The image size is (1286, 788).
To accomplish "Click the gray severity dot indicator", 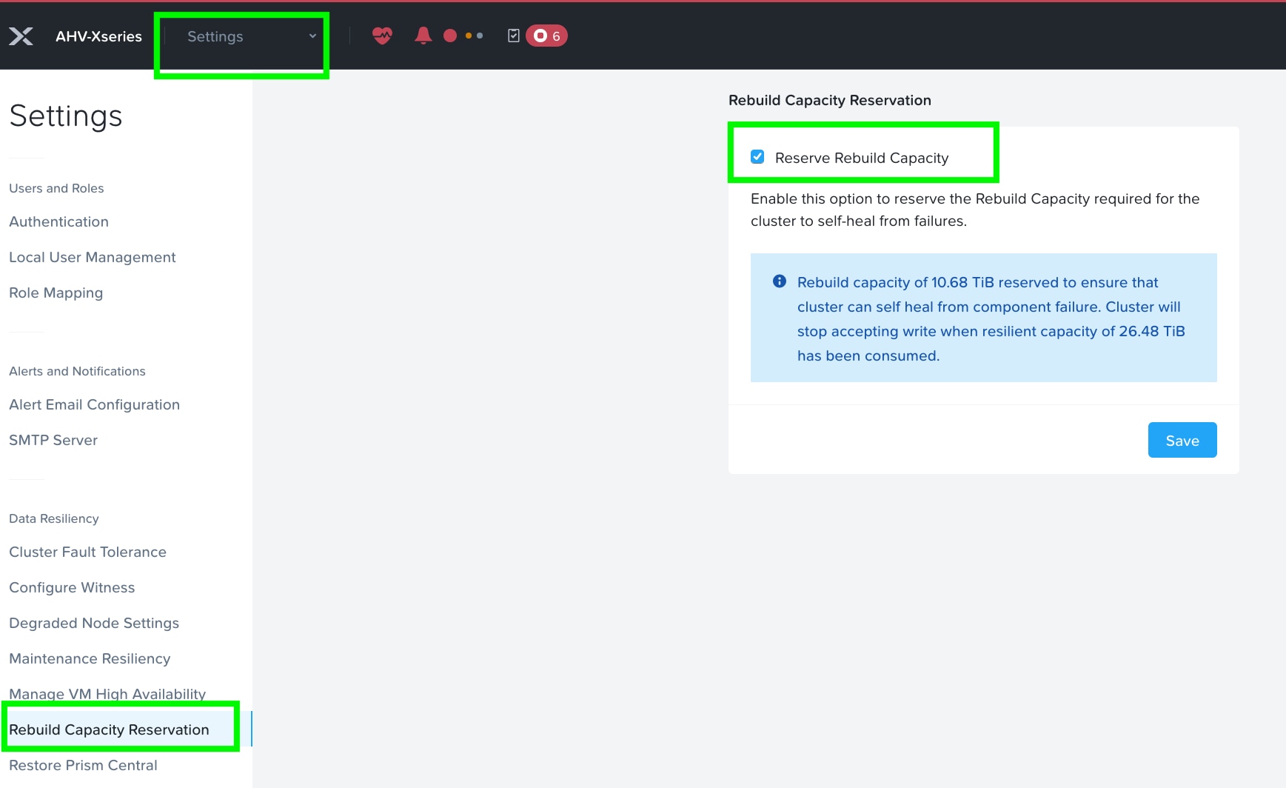I will point(480,35).
